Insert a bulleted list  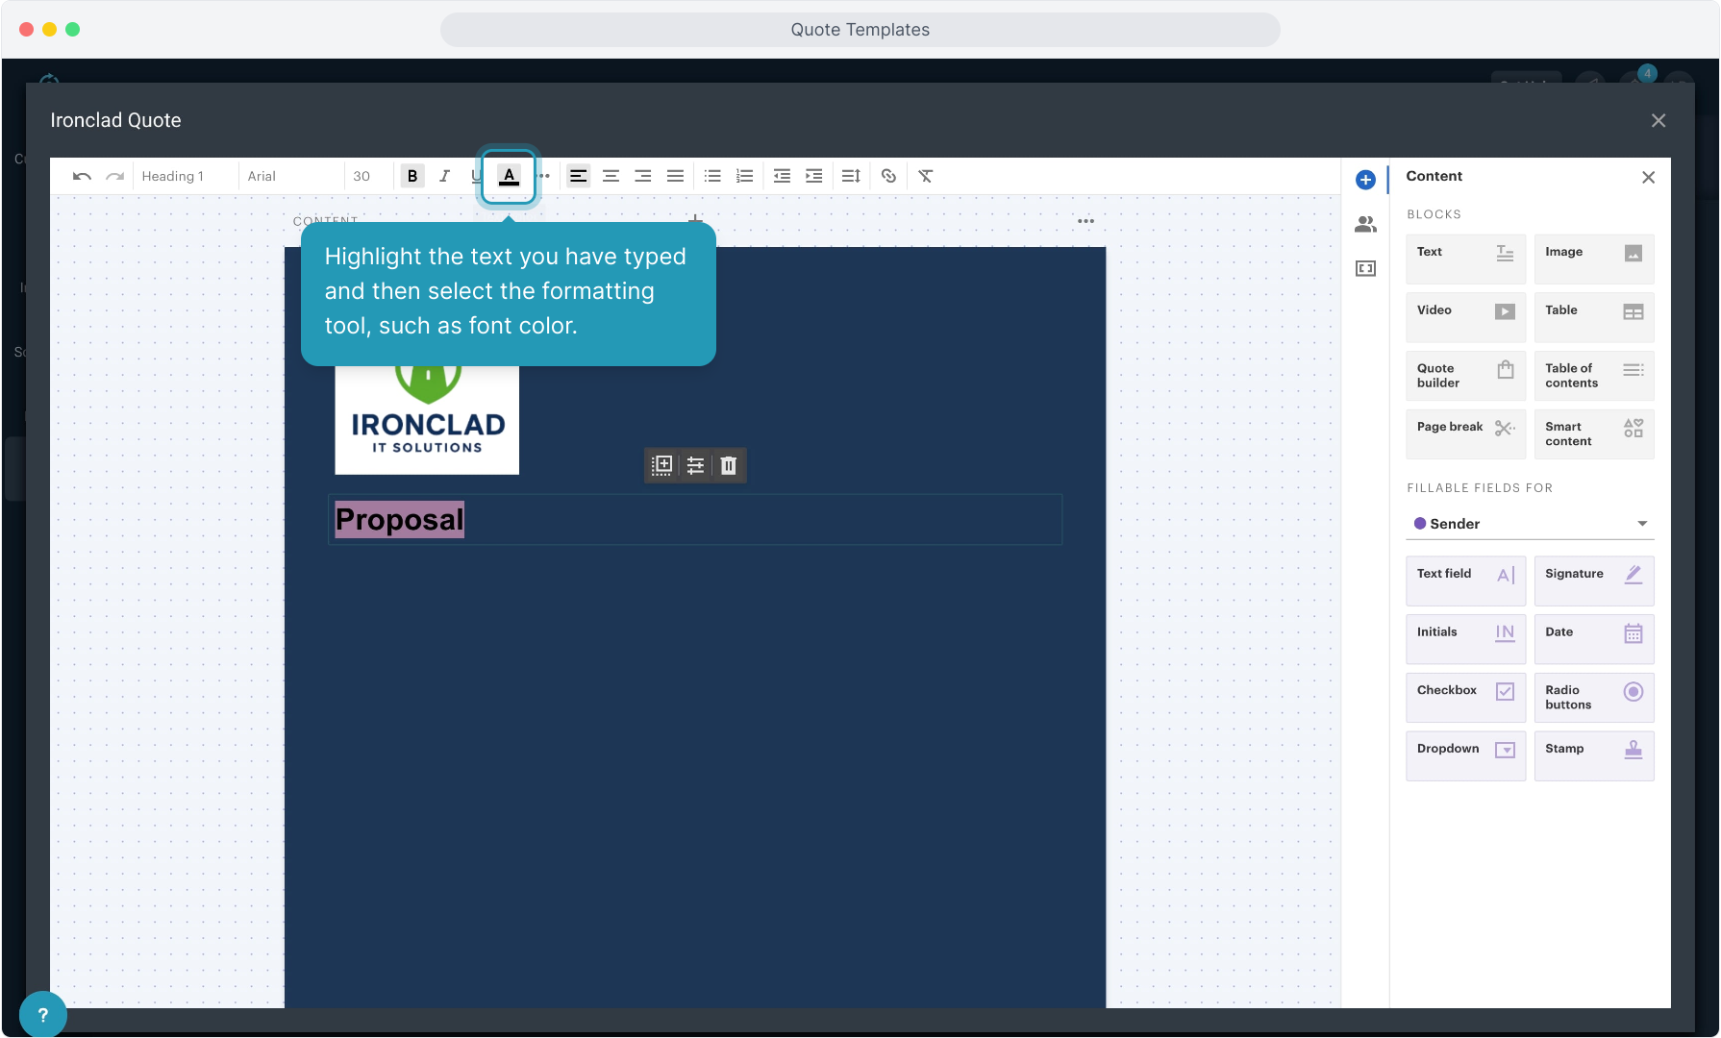point(712,176)
